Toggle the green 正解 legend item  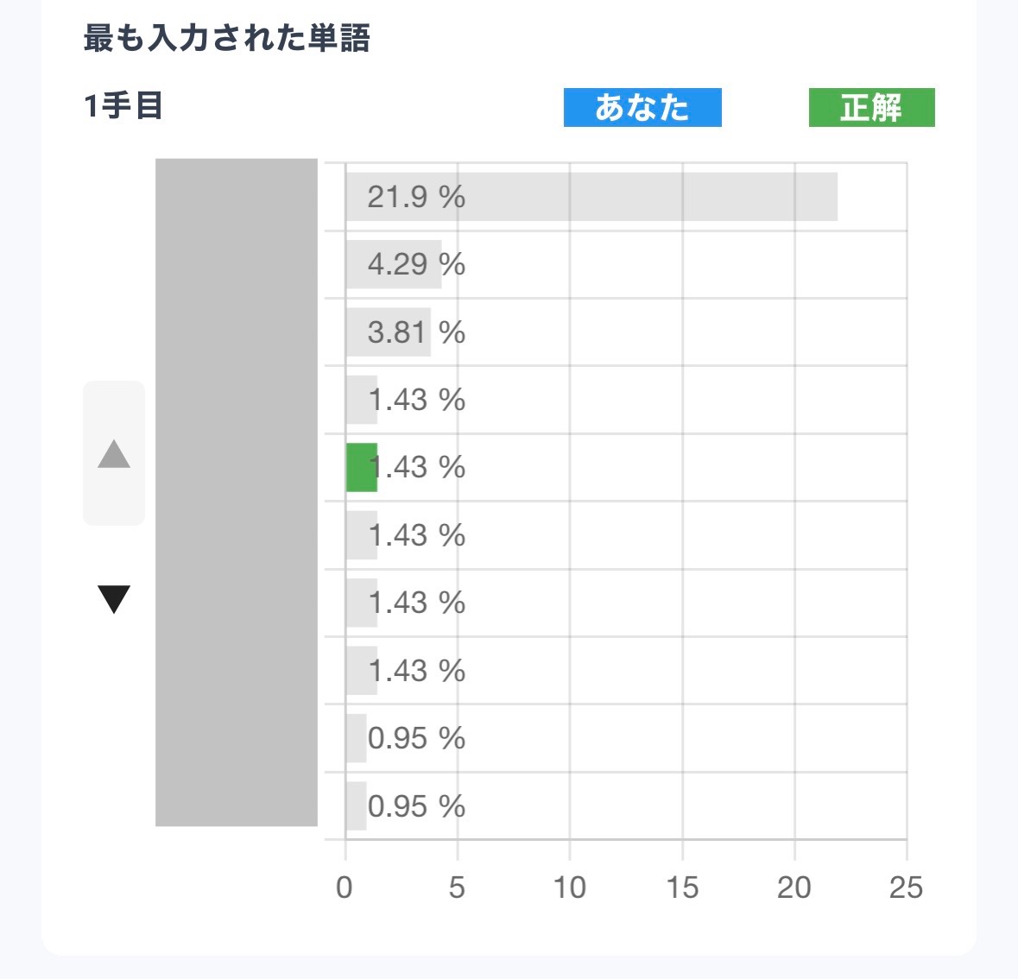click(x=871, y=108)
